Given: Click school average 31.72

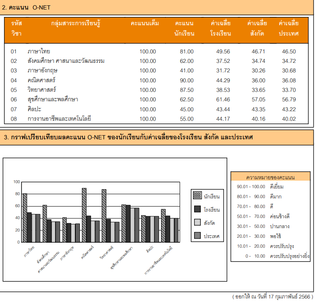Looking at the screenshot, I should click(x=223, y=71).
